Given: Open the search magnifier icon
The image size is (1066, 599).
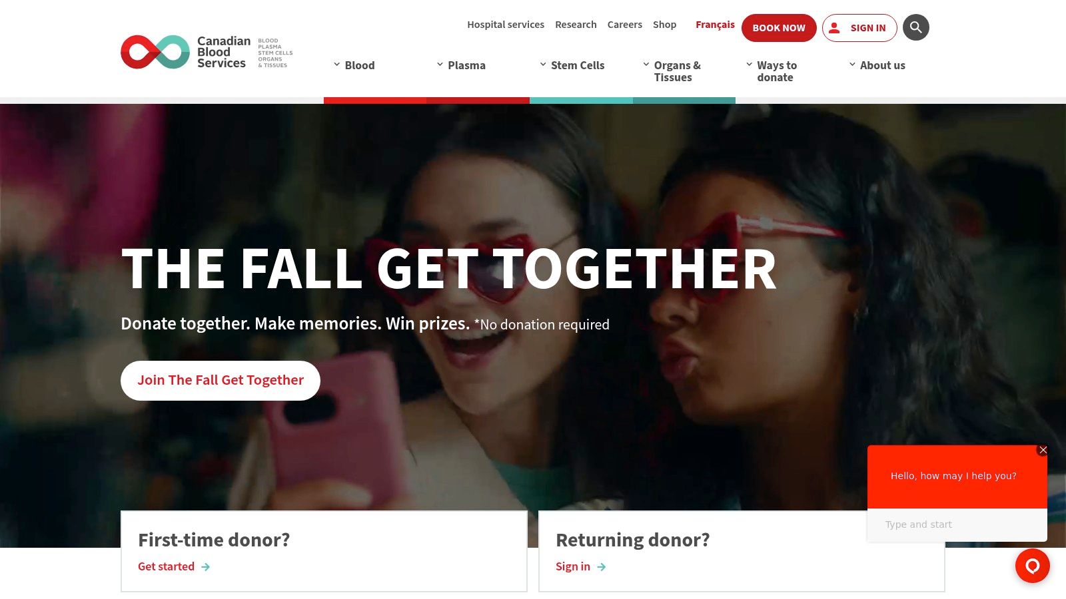Looking at the screenshot, I should [x=915, y=27].
